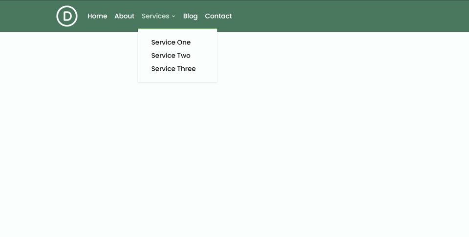Choose Service Two submenu entry
Image resolution: width=469 pixels, height=237 pixels.
pos(171,56)
